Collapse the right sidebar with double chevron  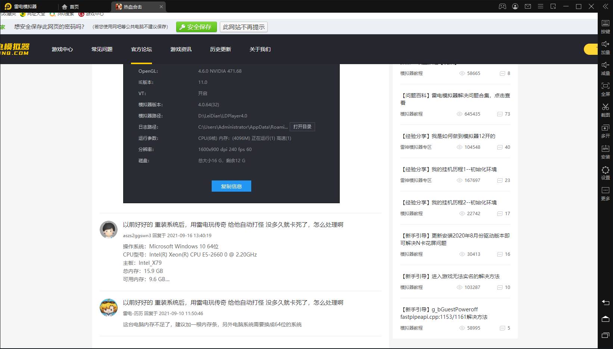pos(606,6)
